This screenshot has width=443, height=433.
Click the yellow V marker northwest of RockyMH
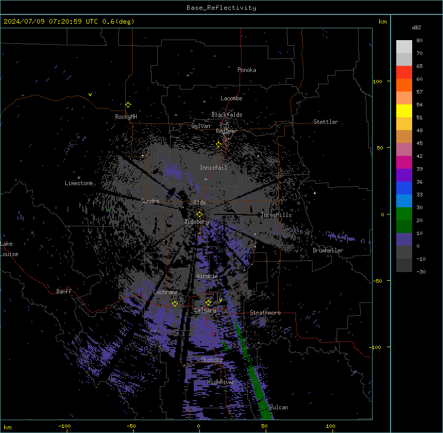pyautogui.click(x=90, y=95)
